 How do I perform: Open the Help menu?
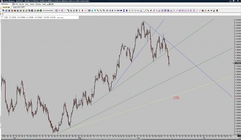pyautogui.click(x=44, y=4)
